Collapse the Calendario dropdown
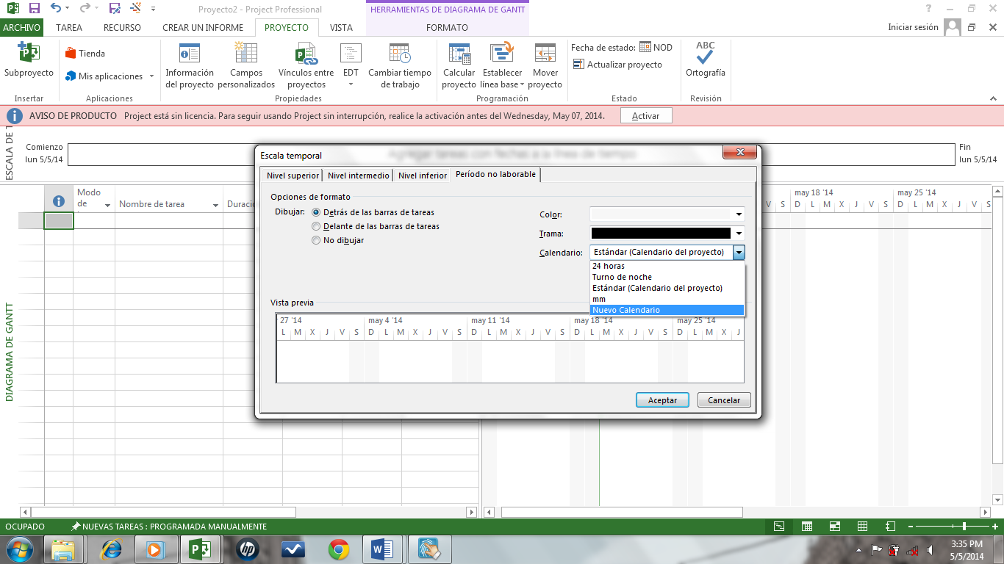 point(739,252)
